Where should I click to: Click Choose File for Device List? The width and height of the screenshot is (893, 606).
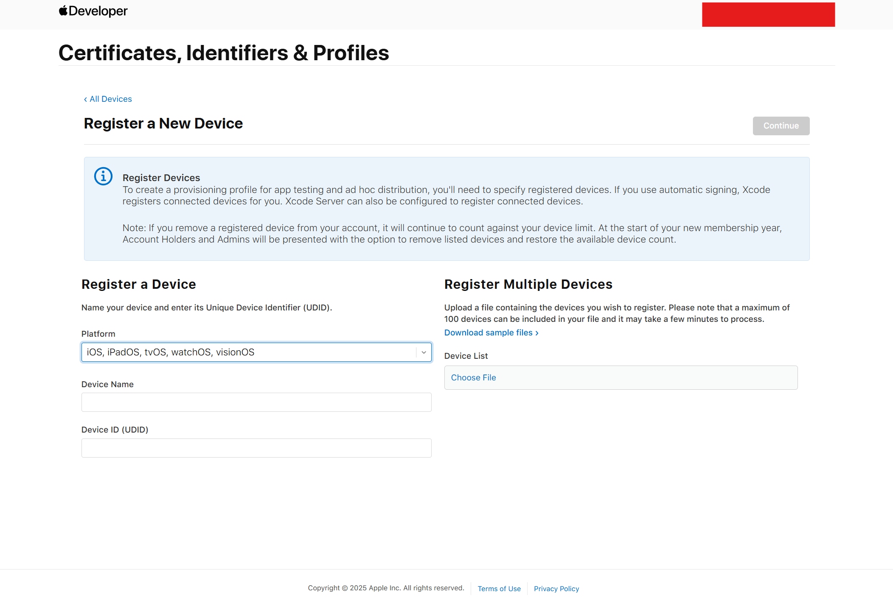click(473, 377)
